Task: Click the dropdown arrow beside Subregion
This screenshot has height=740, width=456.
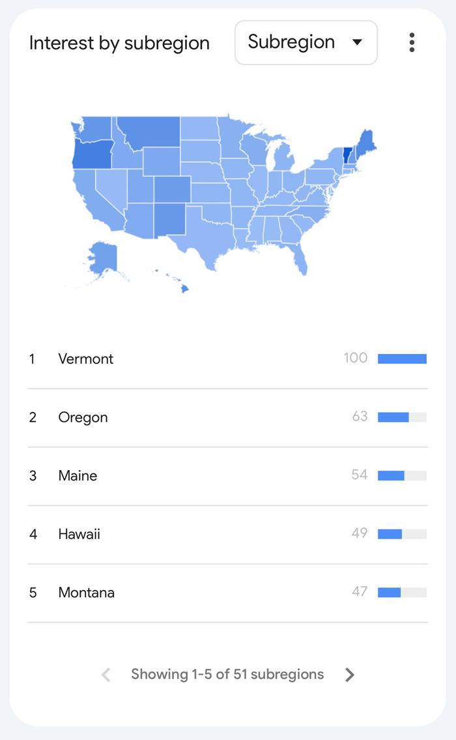Action: pos(358,42)
